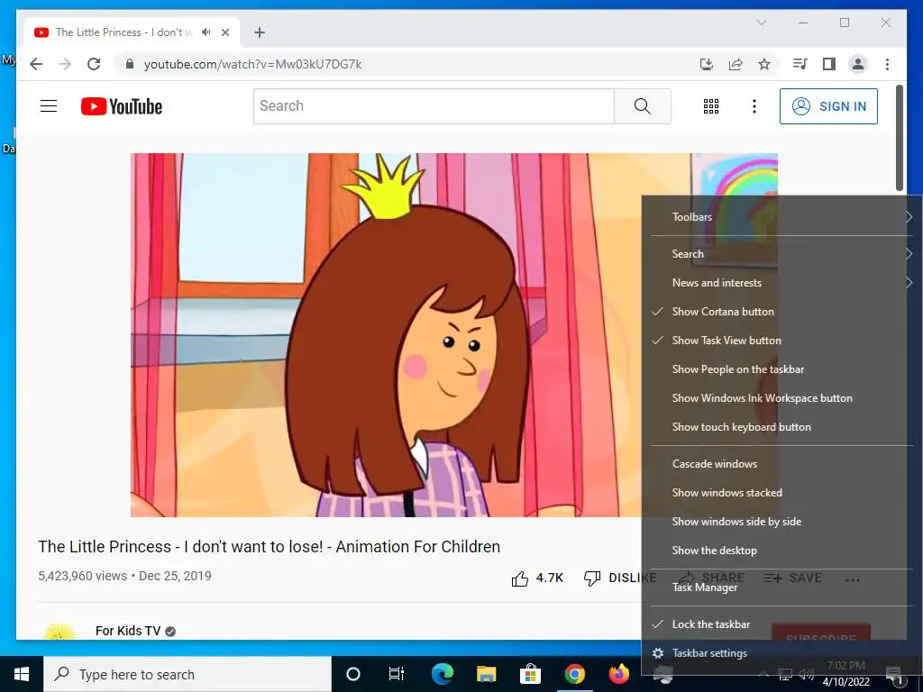
Task: Open Windows Start menu
Action: click(x=22, y=674)
